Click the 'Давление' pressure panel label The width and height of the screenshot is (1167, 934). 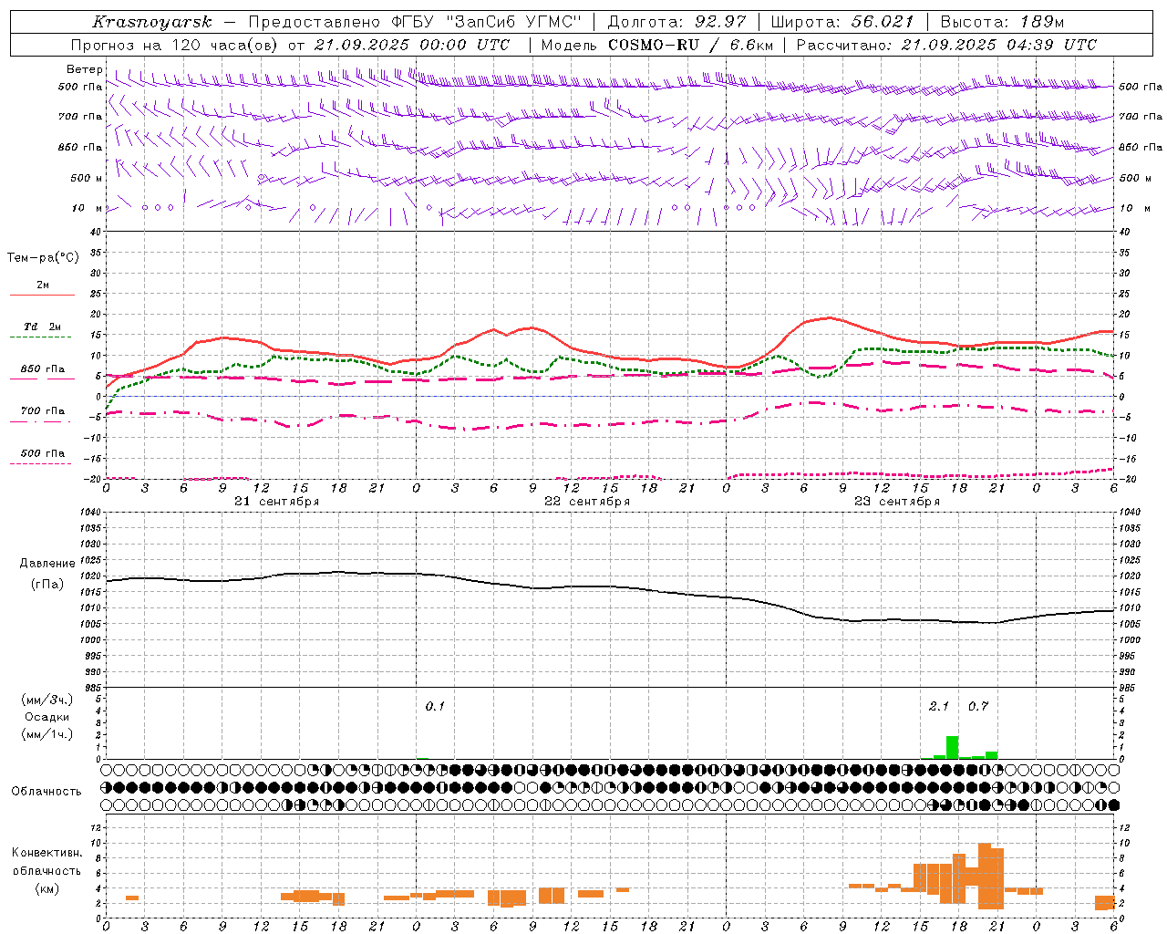(47, 564)
